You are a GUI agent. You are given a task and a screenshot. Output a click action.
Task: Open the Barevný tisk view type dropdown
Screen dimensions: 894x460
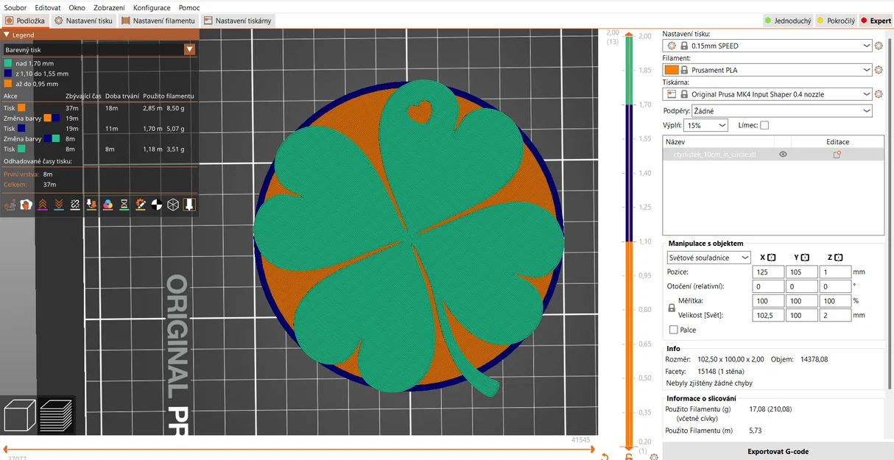[x=99, y=49]
